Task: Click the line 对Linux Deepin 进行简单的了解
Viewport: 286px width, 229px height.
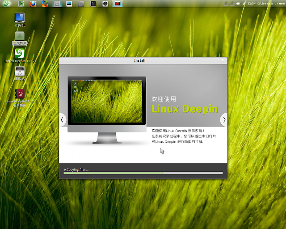Action: (177, 141)
